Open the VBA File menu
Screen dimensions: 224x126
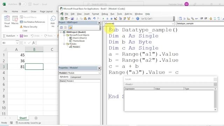coord(66,14)
